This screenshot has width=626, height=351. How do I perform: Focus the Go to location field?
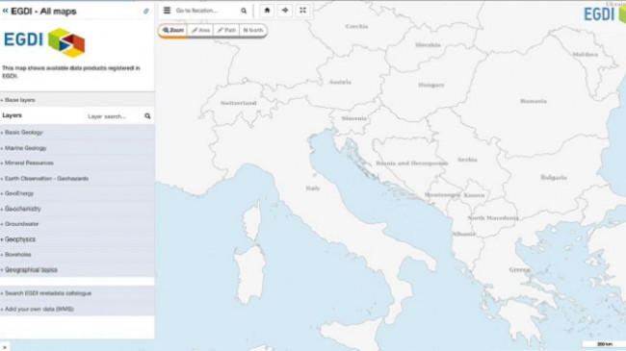[206, 11]
